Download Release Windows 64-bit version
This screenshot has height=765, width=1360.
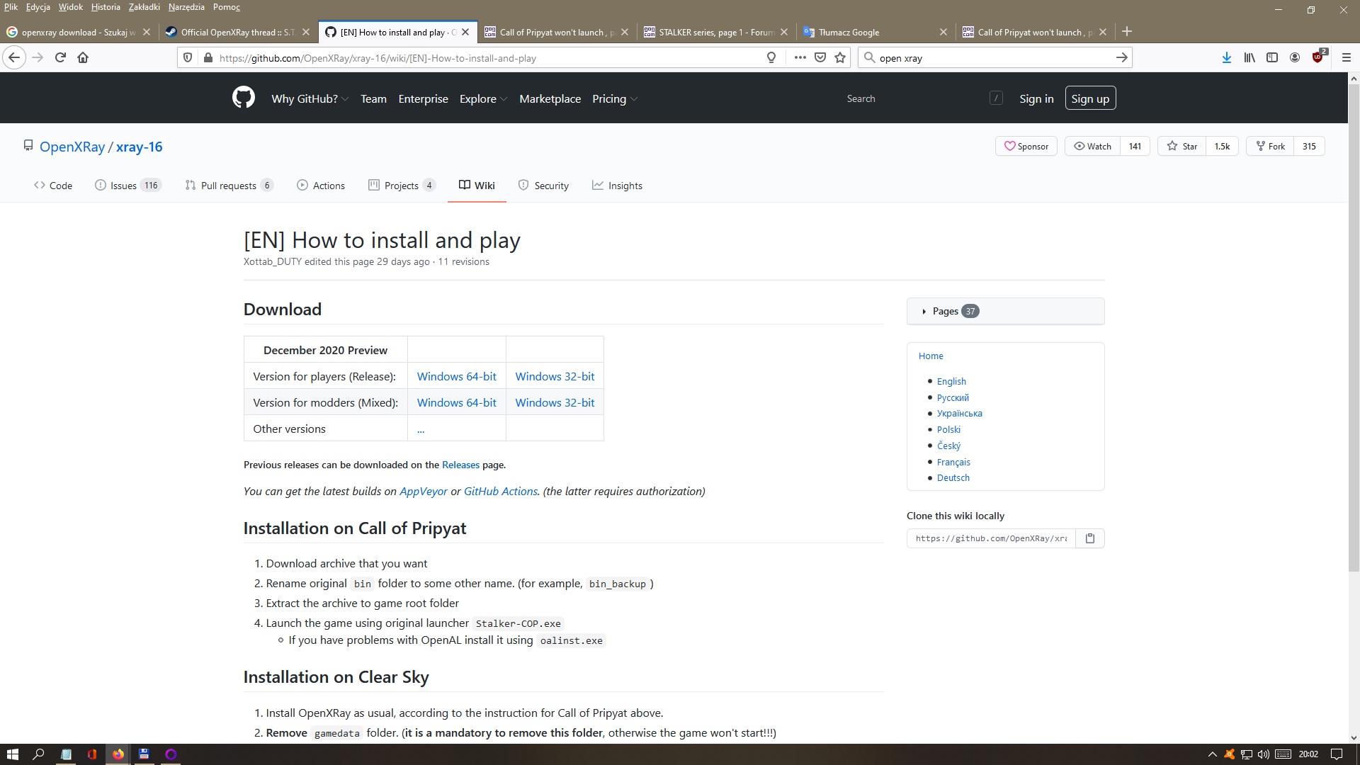coord(456,376)
